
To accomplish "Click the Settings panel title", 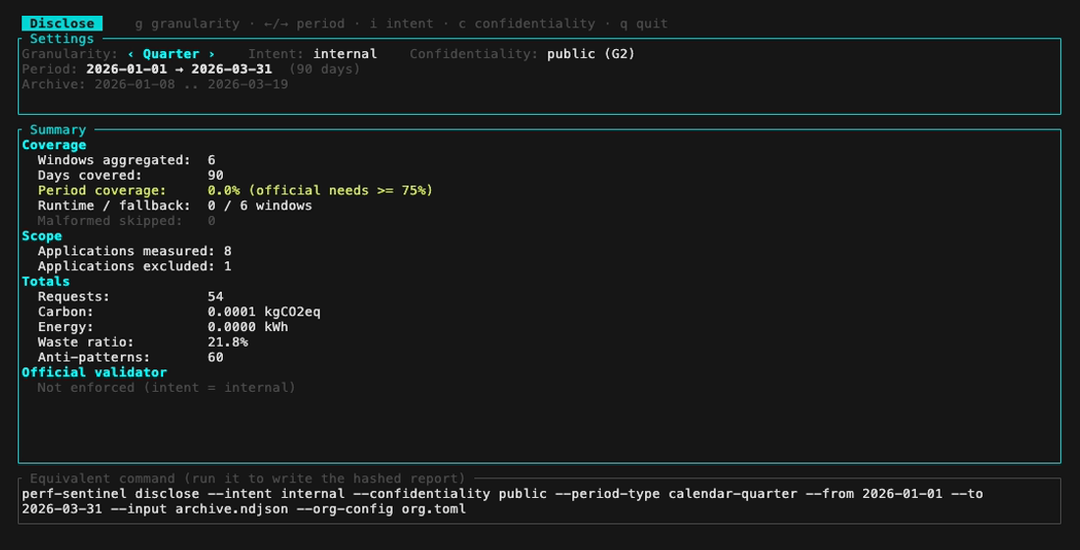I will (61, 38).
